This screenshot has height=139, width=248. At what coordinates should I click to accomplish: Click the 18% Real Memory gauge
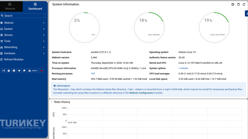point(149,28)
